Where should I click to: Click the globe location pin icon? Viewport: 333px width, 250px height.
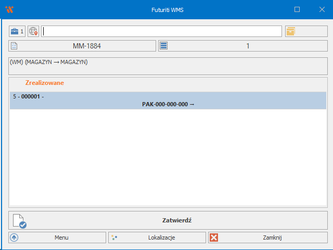[33, 31]
